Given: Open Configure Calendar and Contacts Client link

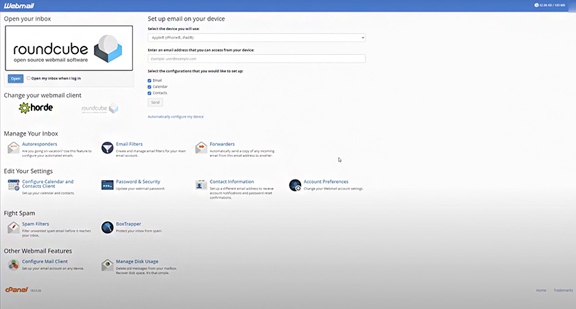Looking at the screenshot, I should pos(48,184).
